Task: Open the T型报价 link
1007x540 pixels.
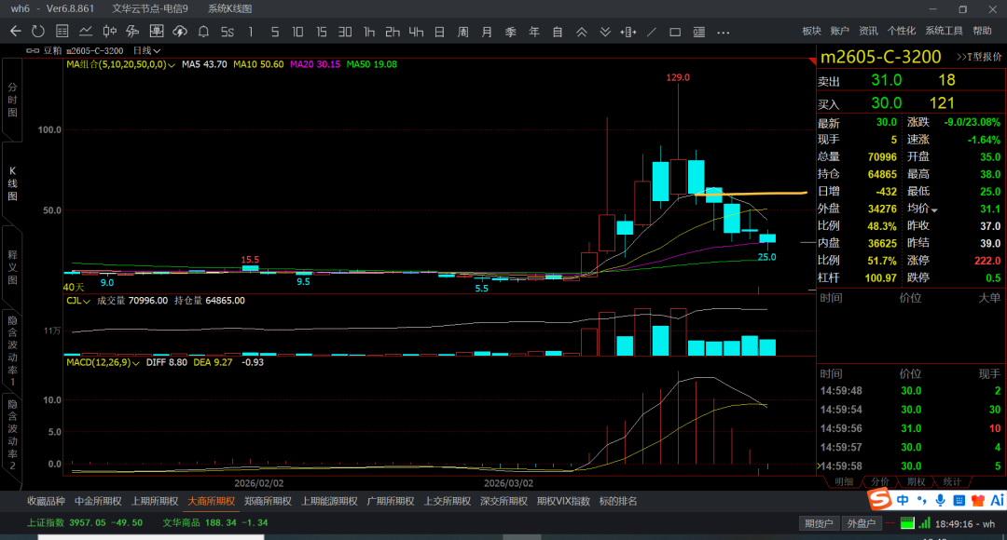Action: (x=978, y=57)
